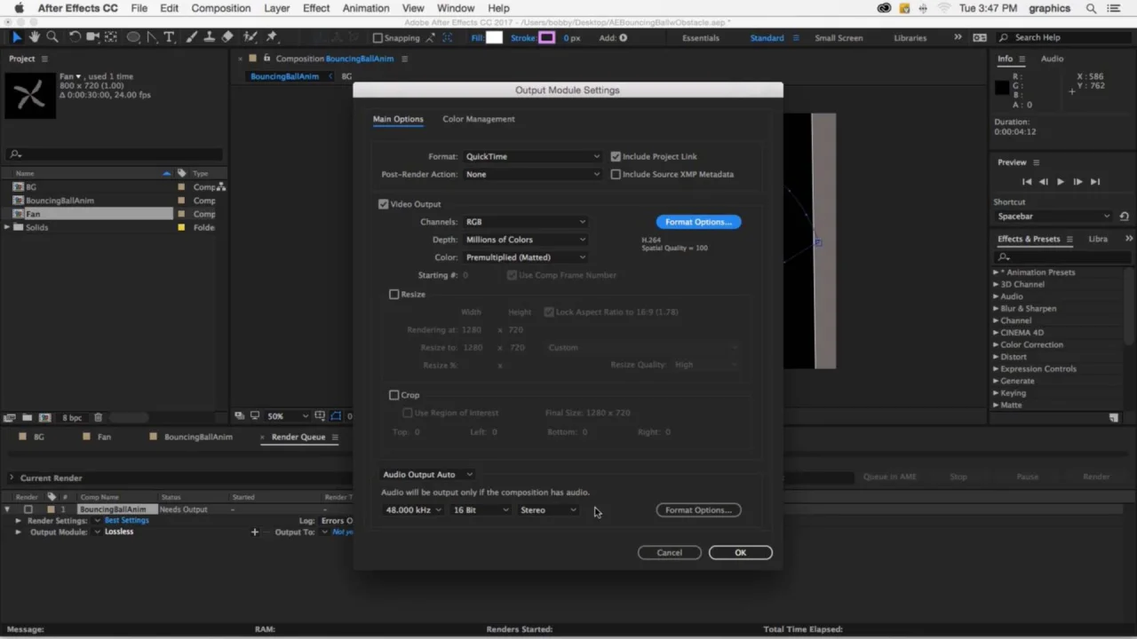The image size is (1137, 639).
Task: Open the Project panel hamburger menu
Action: click(44, 59)
